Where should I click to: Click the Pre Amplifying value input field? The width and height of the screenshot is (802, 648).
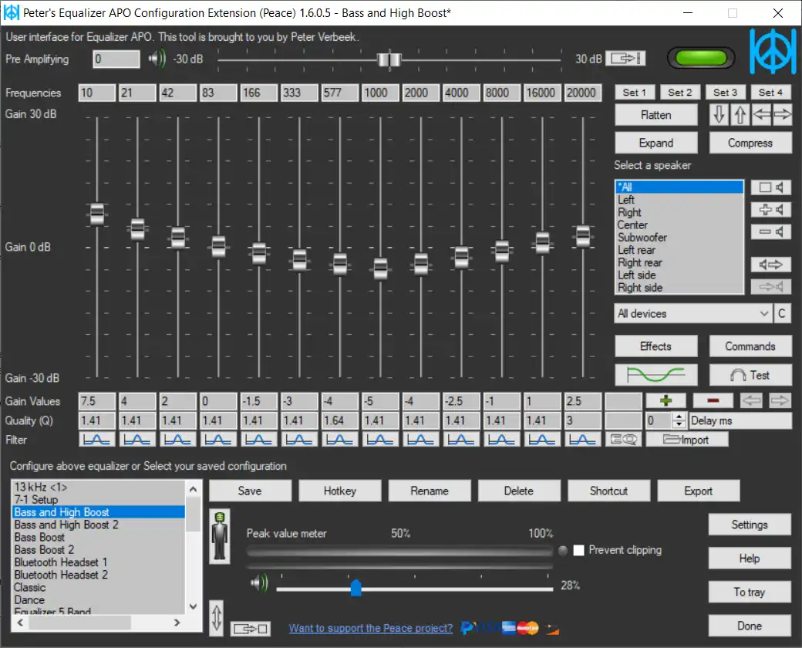click(x=116, y=59)
